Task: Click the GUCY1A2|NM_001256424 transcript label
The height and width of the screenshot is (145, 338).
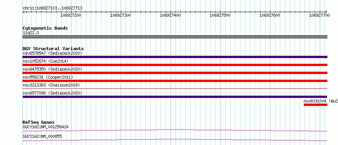Action: (46, 127)
